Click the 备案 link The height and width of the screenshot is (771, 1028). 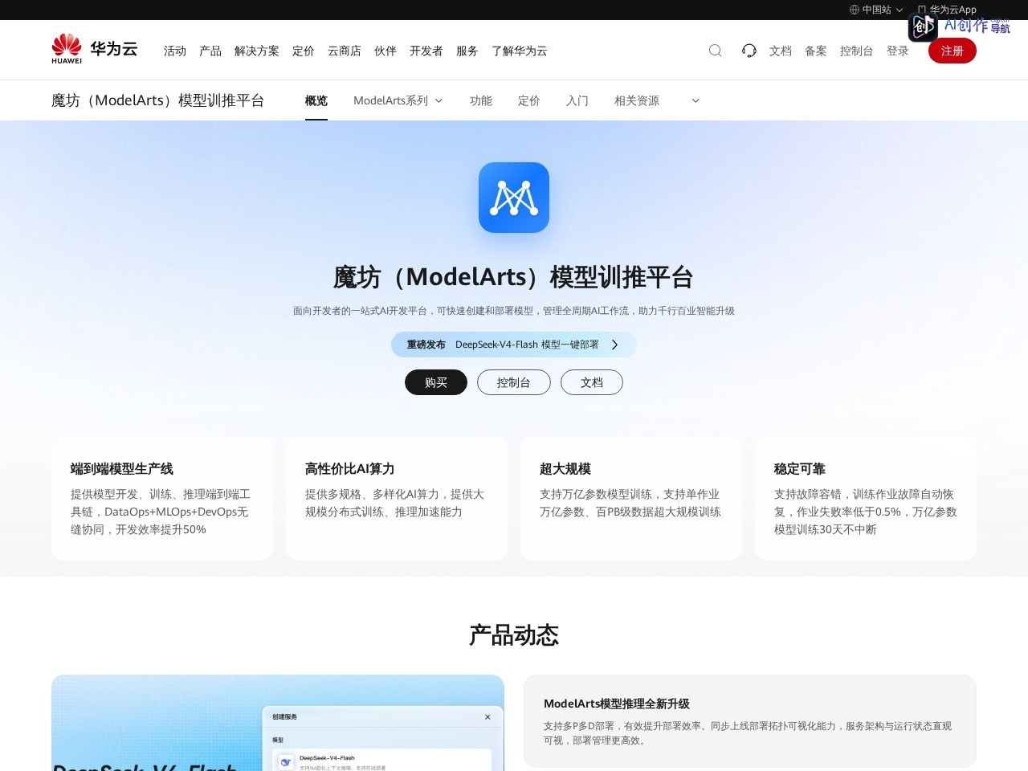coord(816,51)
